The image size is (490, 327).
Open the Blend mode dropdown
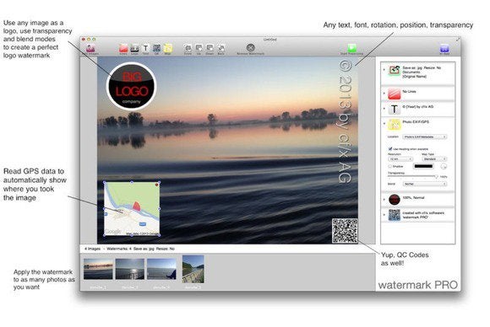[x=425, y=184]
